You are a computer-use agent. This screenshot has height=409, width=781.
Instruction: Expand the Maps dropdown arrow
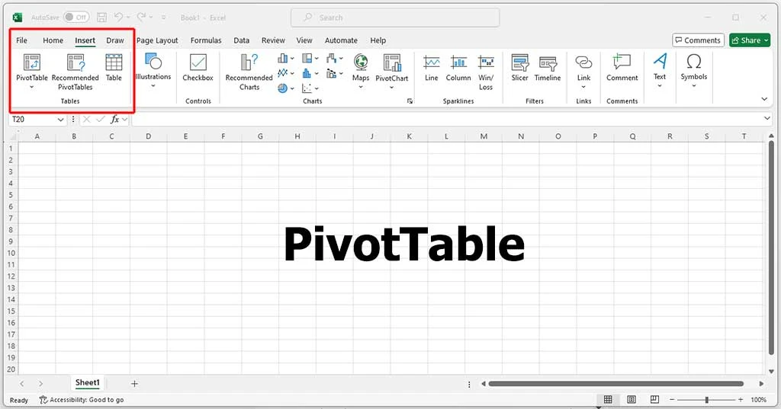361,87
